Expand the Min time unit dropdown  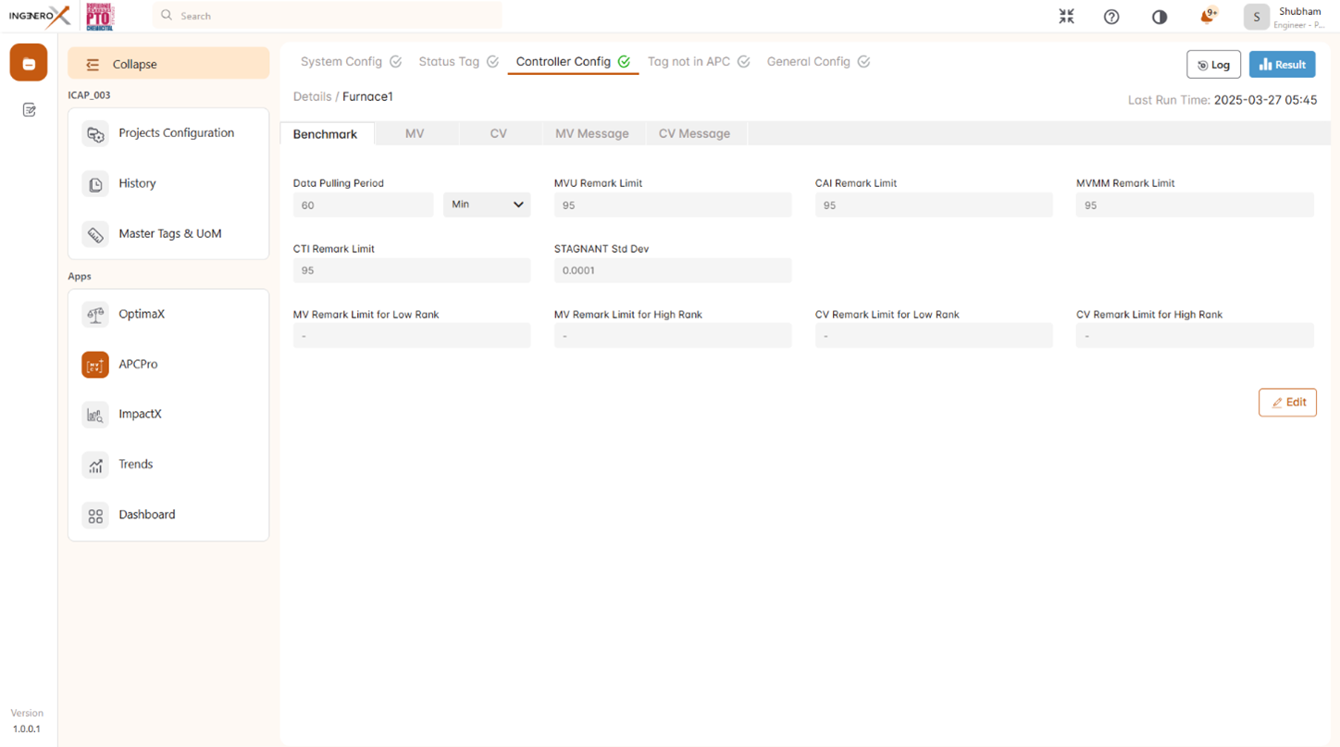[x=487, y=205]
